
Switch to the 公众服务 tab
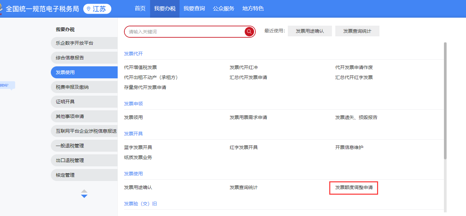[224, 9]
